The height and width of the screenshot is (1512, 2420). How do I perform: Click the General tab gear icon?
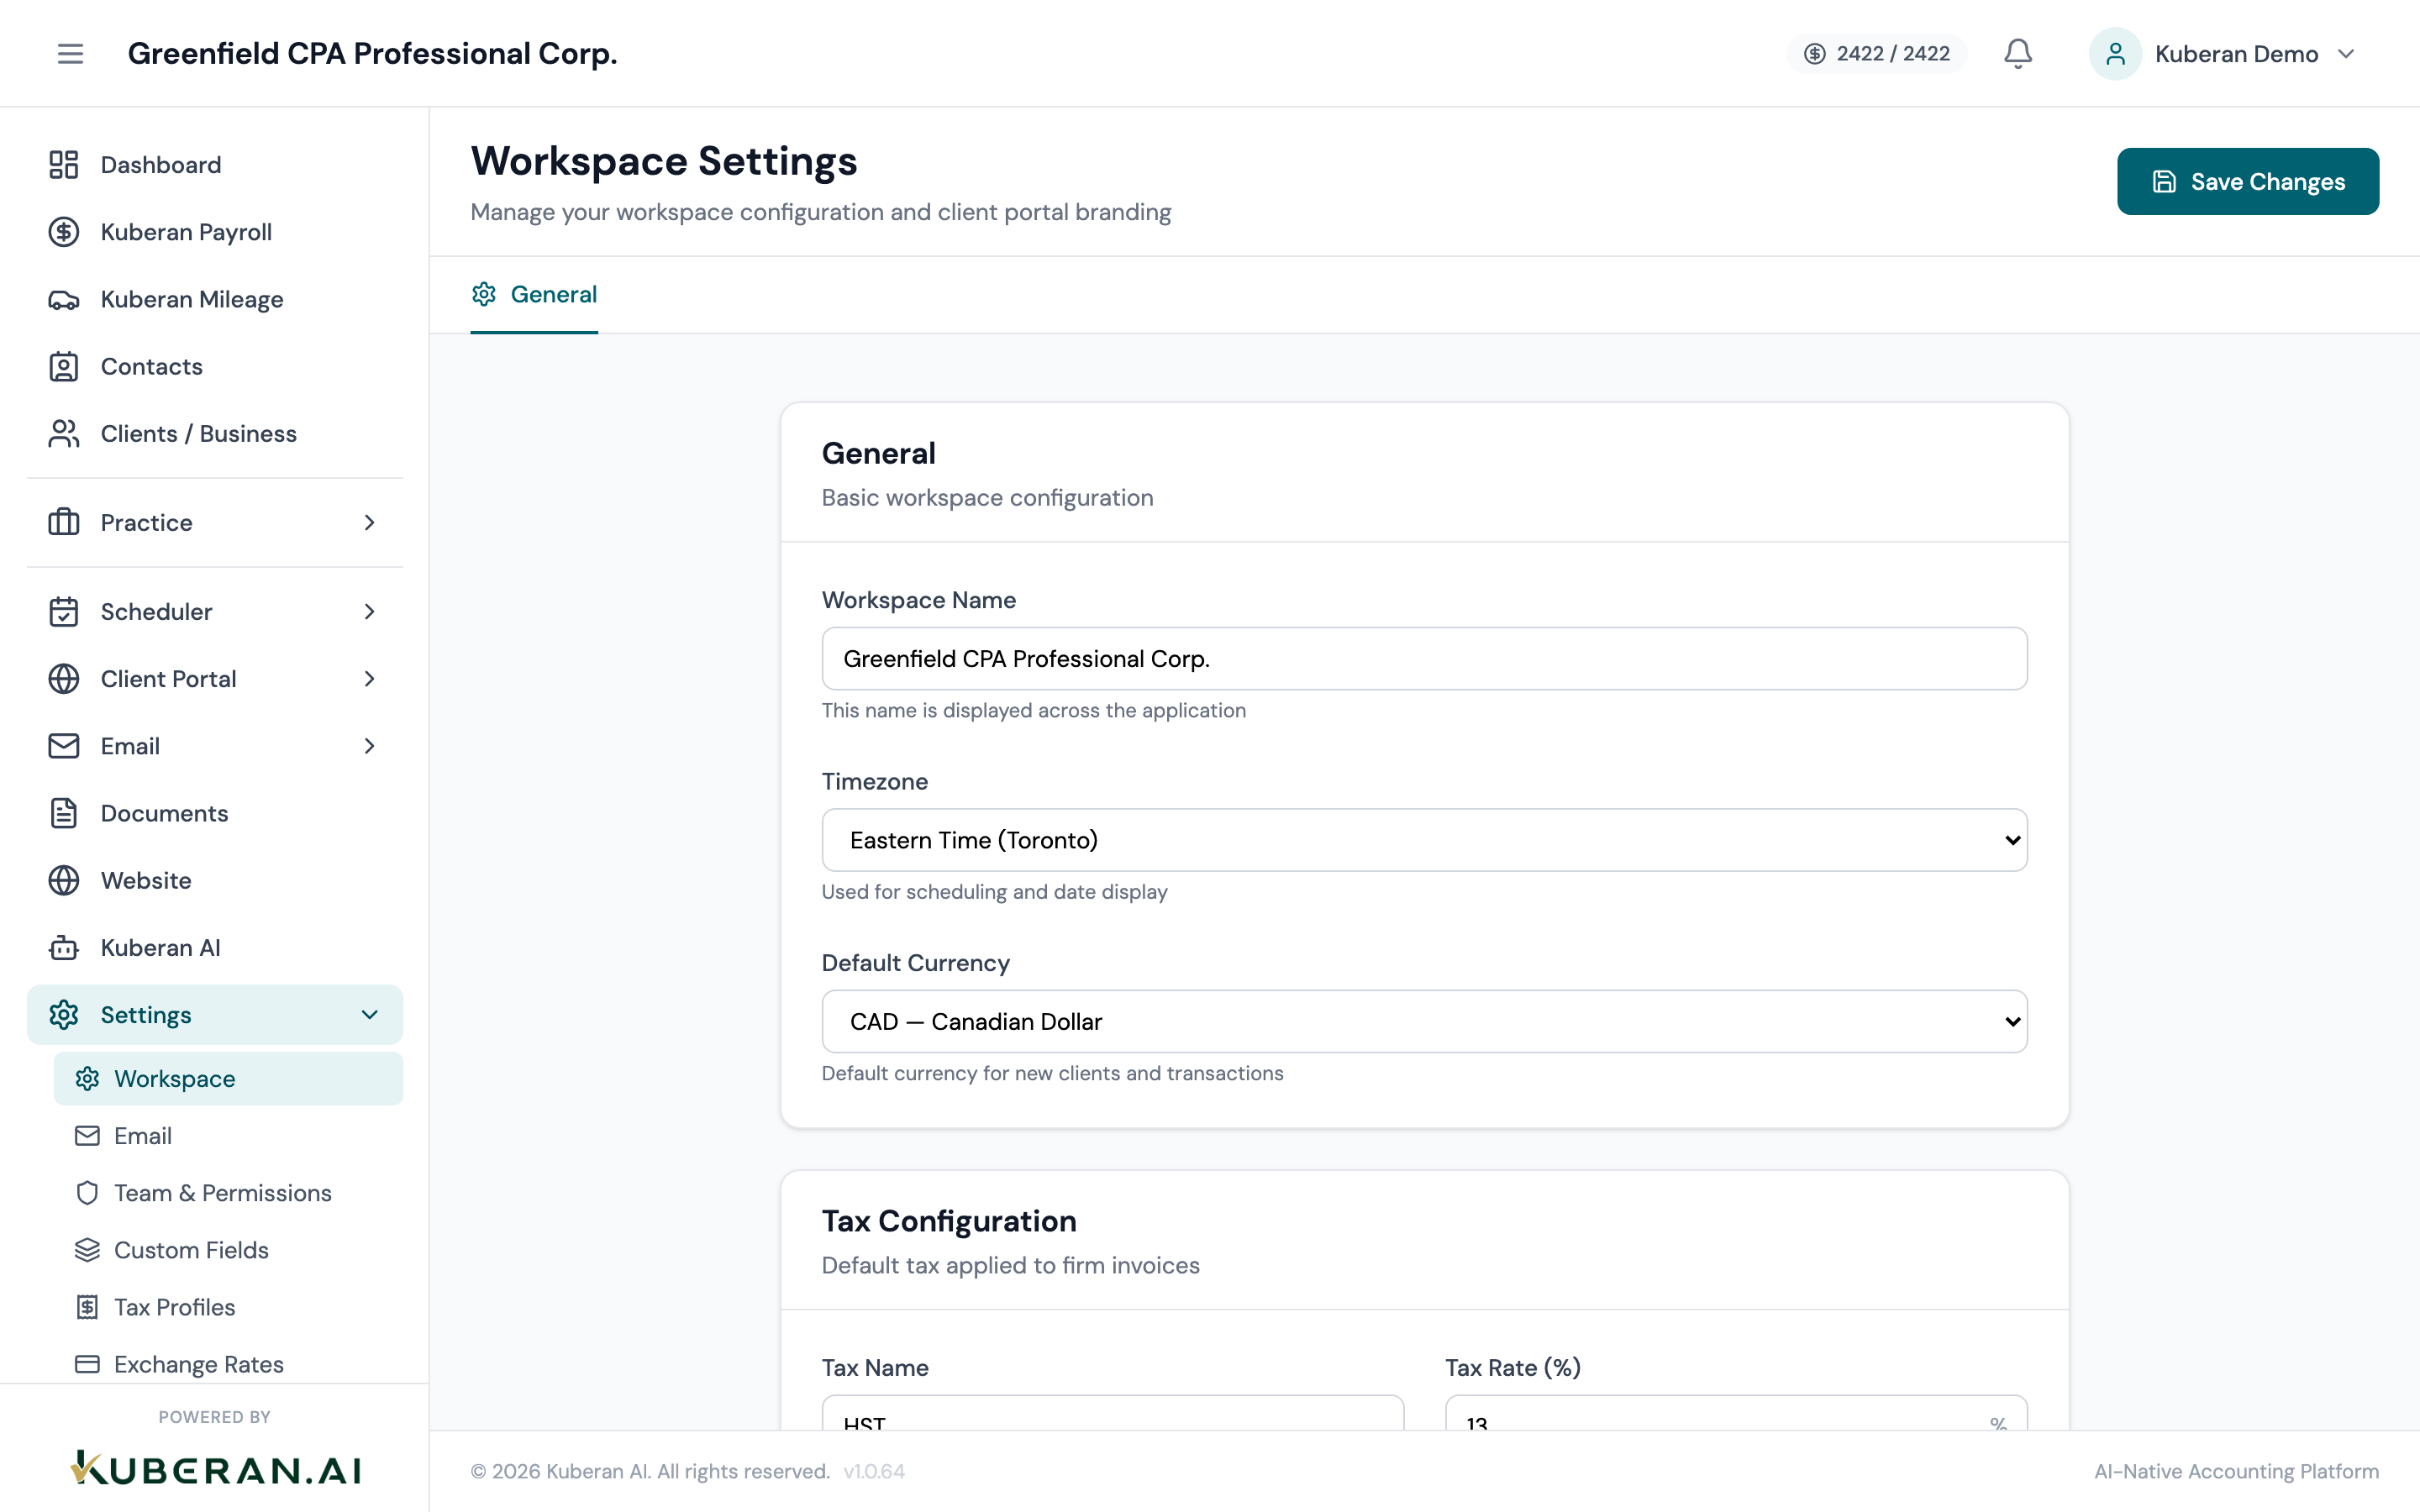(484, 294)
